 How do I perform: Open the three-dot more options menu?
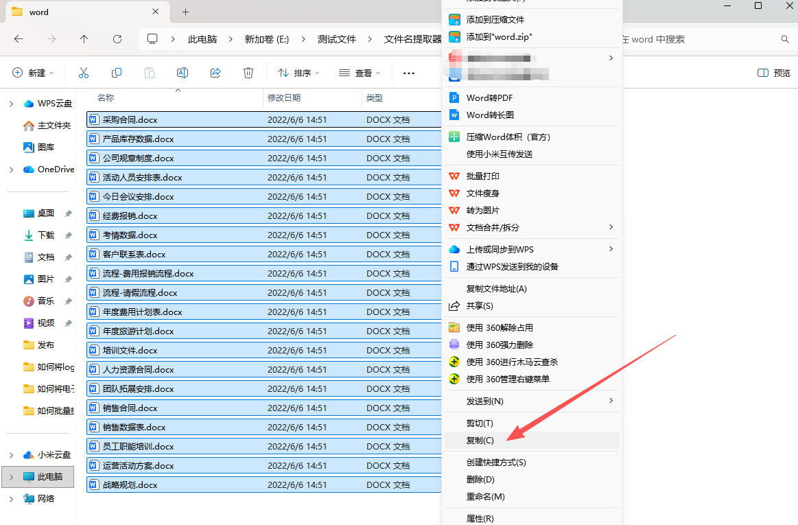[x=409, y=73]
